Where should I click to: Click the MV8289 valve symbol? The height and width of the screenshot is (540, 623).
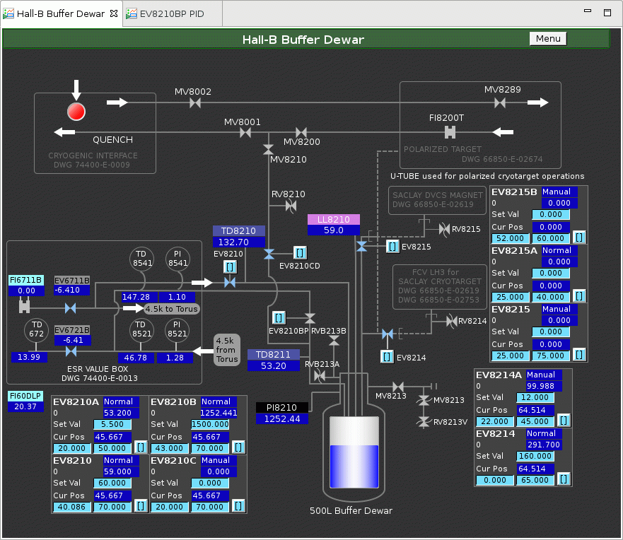point(500,103)
